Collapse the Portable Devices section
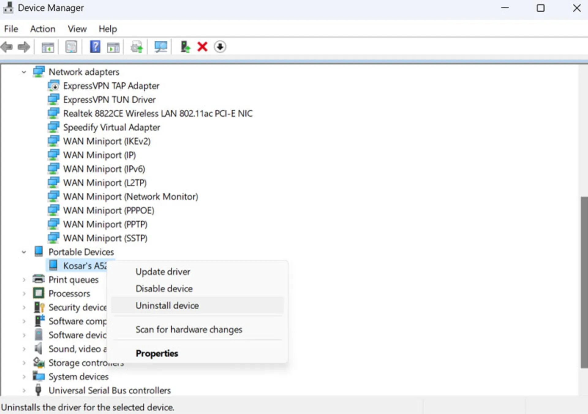This screenshot has height=414, width=588. pyautogui.click(x=24, y=252)
